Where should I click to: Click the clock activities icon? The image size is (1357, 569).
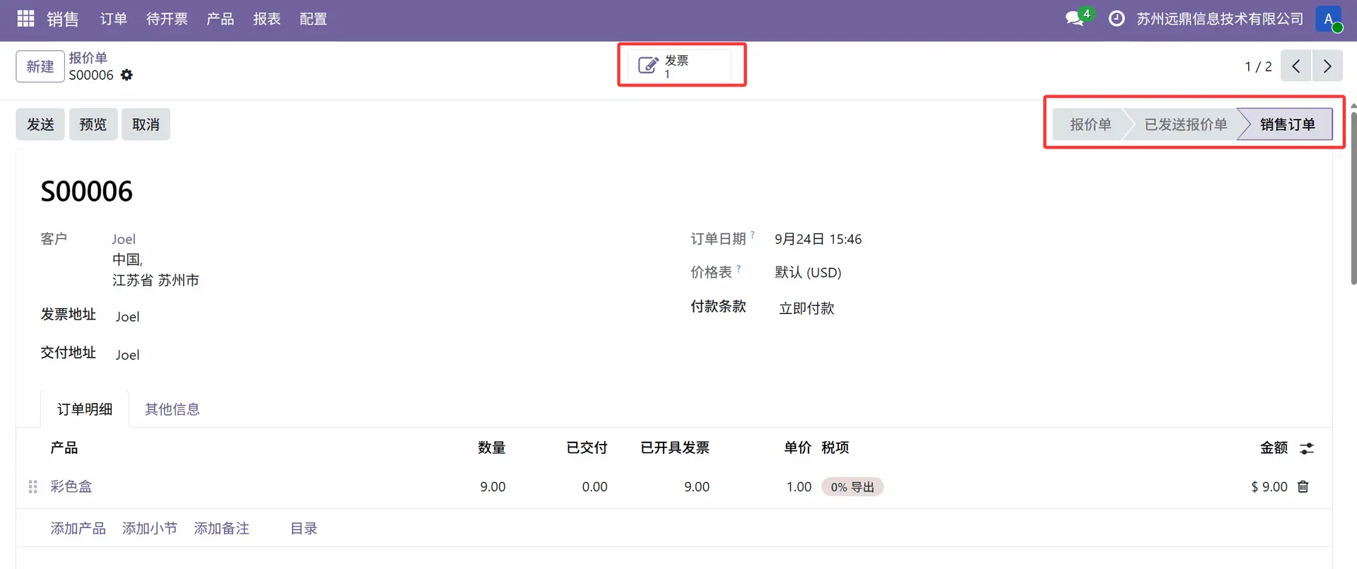[1116, 19]
